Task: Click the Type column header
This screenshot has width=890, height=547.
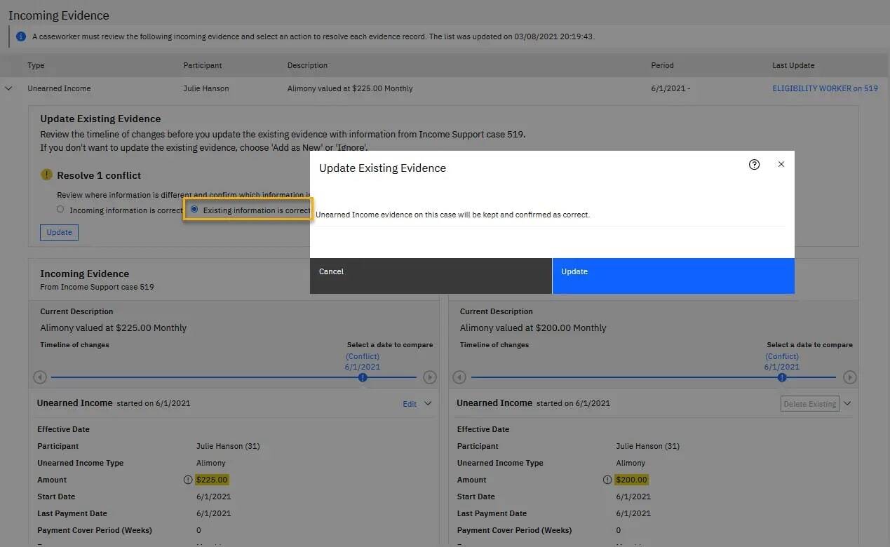Action: point(36,65)
